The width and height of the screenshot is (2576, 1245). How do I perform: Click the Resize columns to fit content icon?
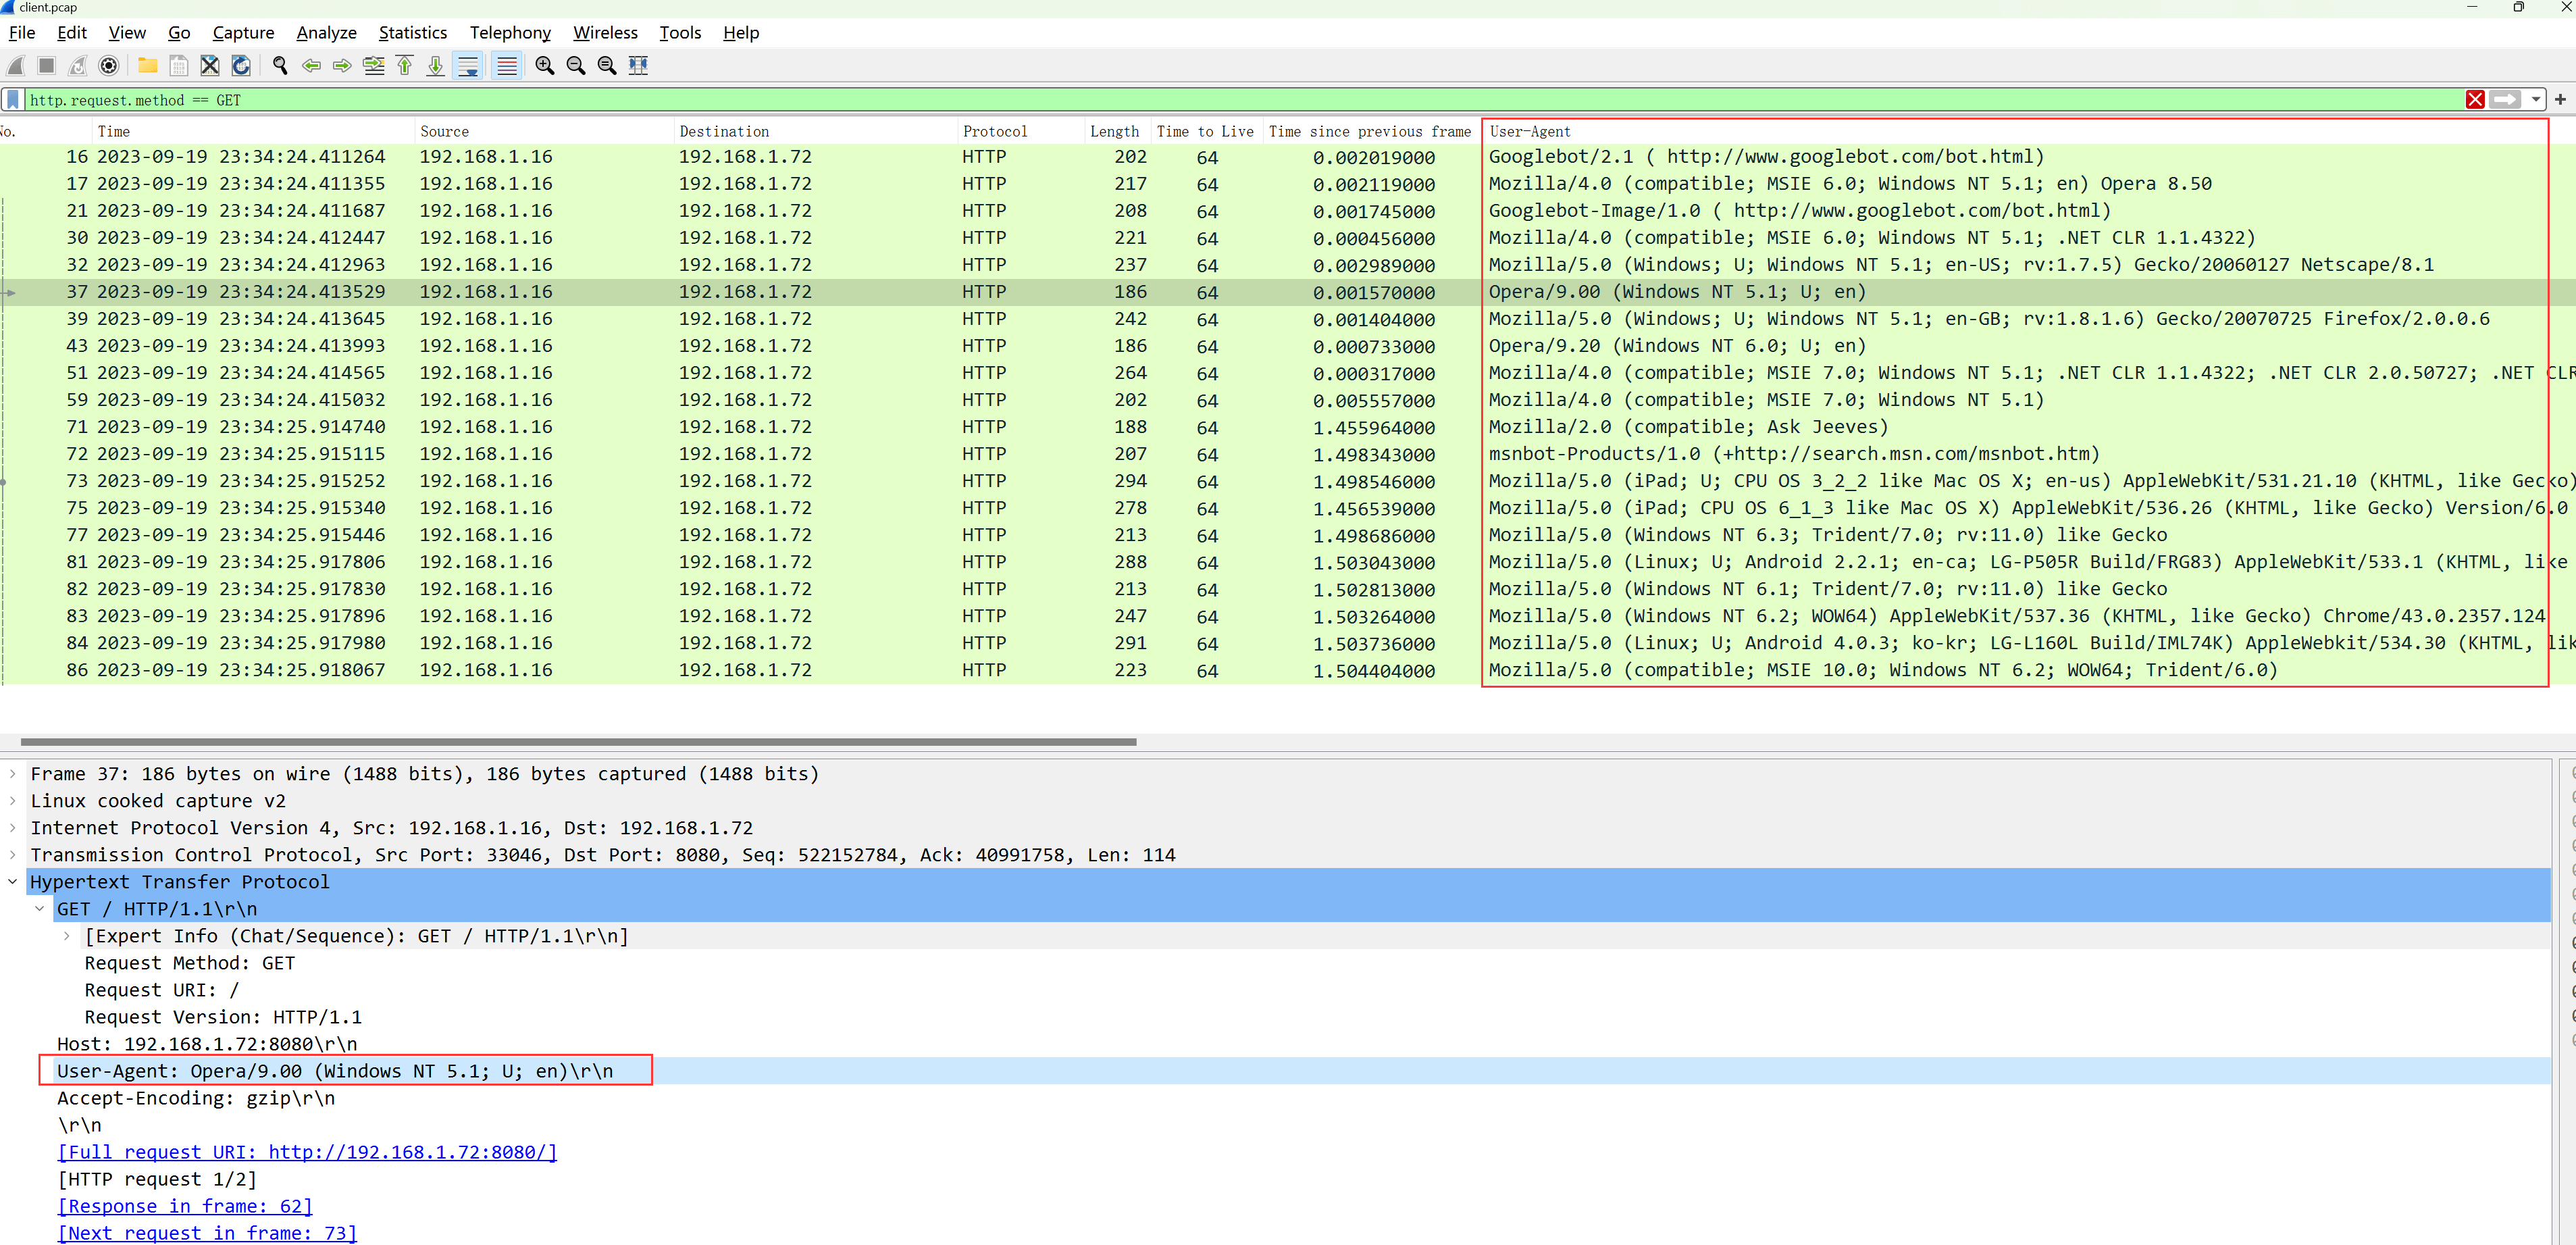[638, 66]
